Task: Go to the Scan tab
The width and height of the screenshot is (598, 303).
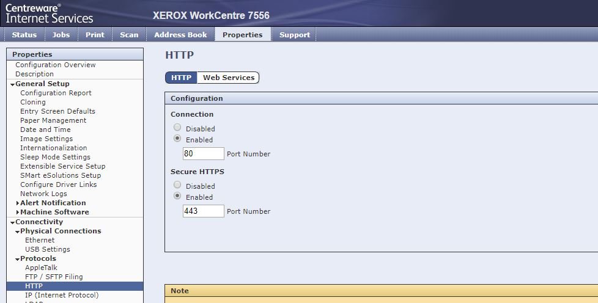Action: [x=129, y=35]
